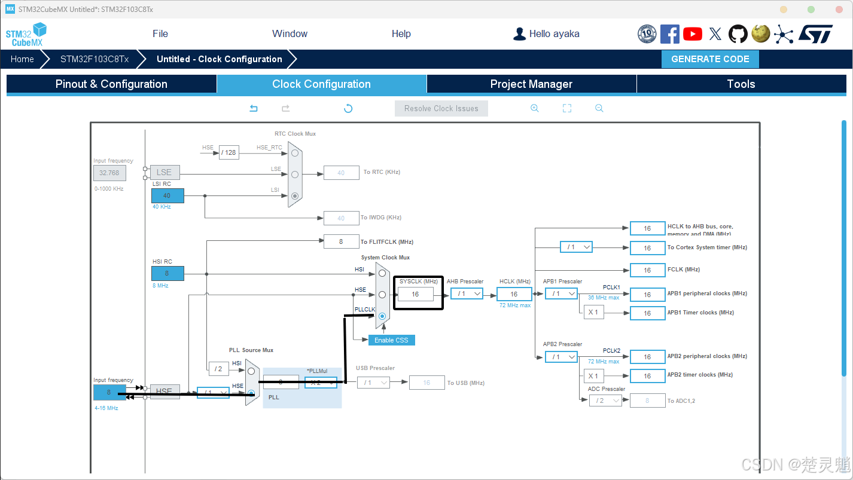Open the X (Twitter) icon link

tap(715, 34)
